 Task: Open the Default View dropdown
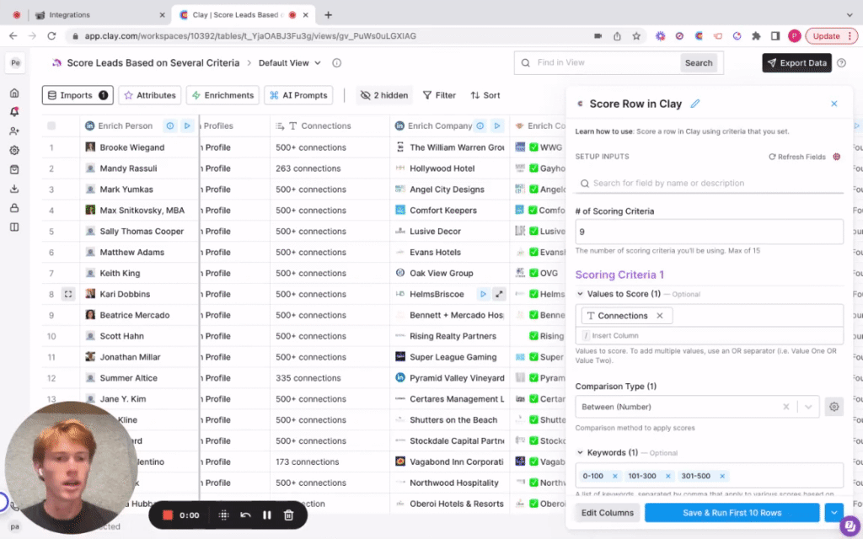coord(289,63)
